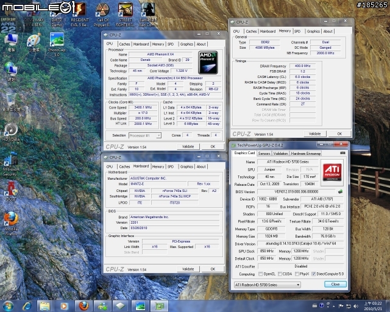
Task: Open the Windows Live Messenger taskbar icon
Action: (x=102, y=306)
